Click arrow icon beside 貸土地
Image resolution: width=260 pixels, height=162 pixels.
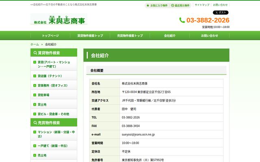(35, 104)
